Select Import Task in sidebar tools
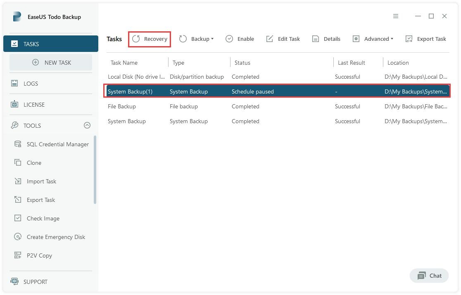 (x=41, y=181)
